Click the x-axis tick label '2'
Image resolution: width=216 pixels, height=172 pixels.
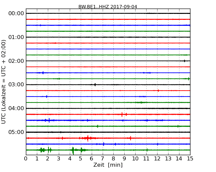click(48, 158)
